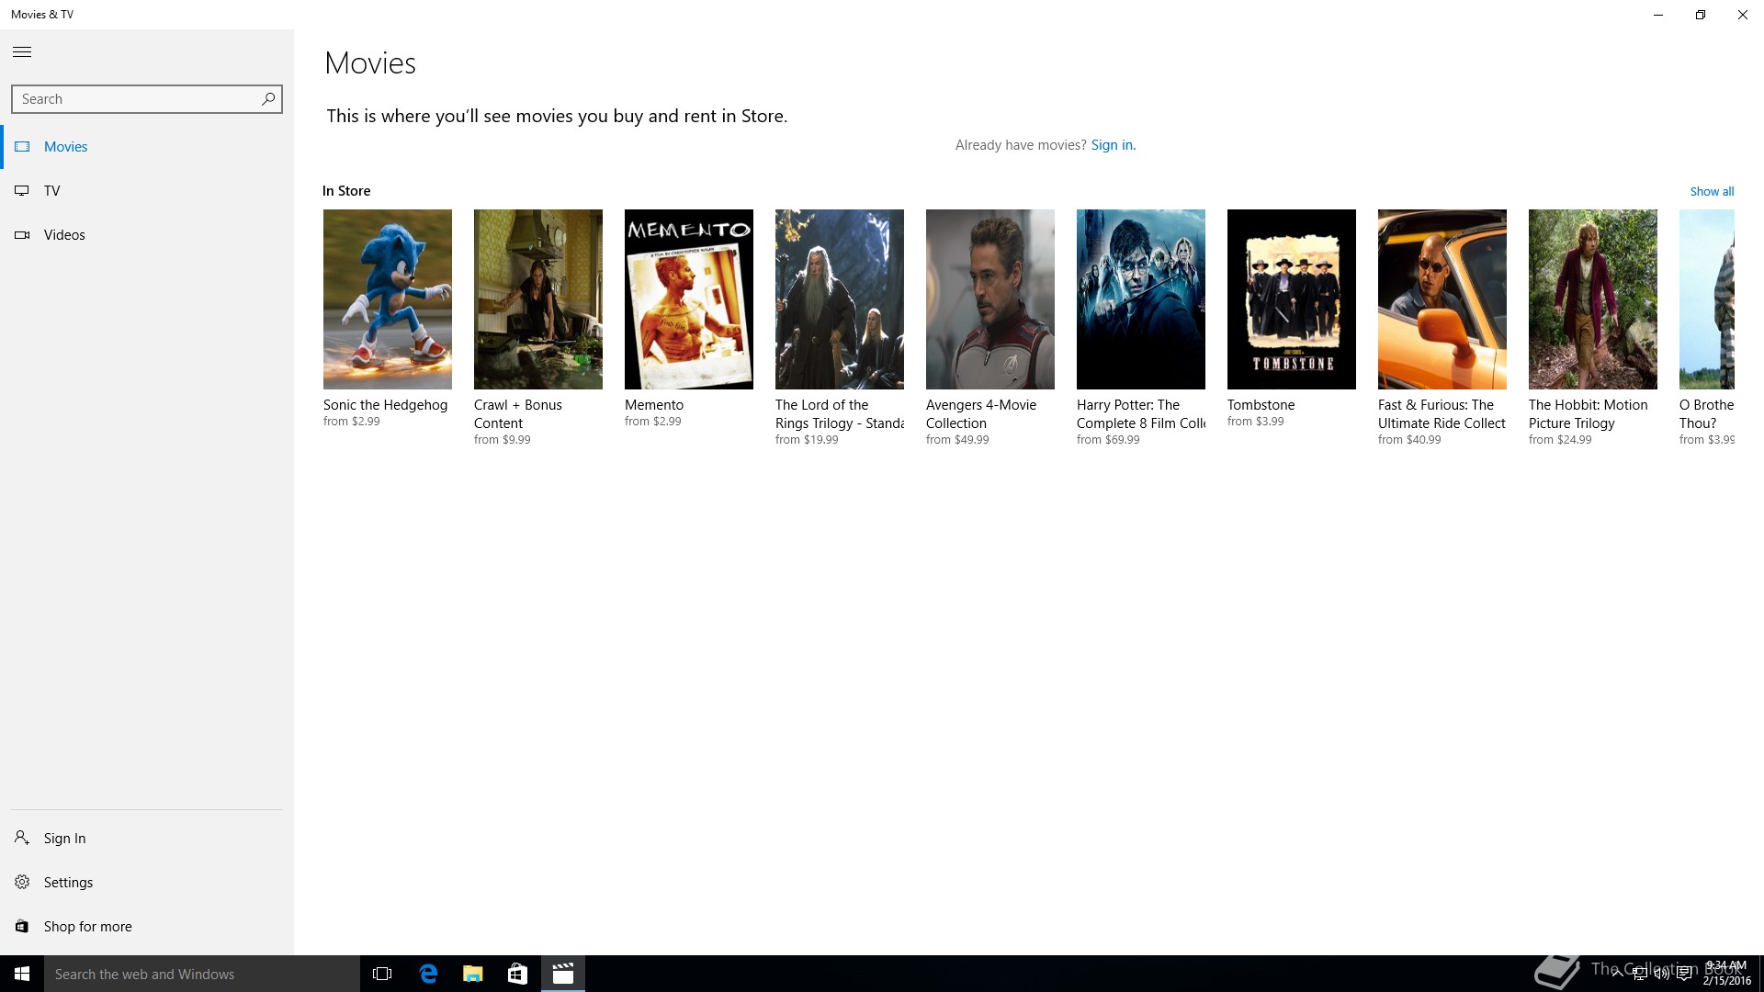The width and height of the screenshot is (1764, 992).
Task: Click the Sonic the Hedgehog title
Action: [x=386, y=405]
